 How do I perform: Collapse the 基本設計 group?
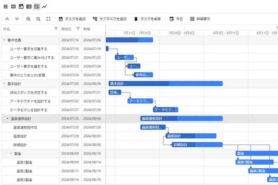coord(4,84)
